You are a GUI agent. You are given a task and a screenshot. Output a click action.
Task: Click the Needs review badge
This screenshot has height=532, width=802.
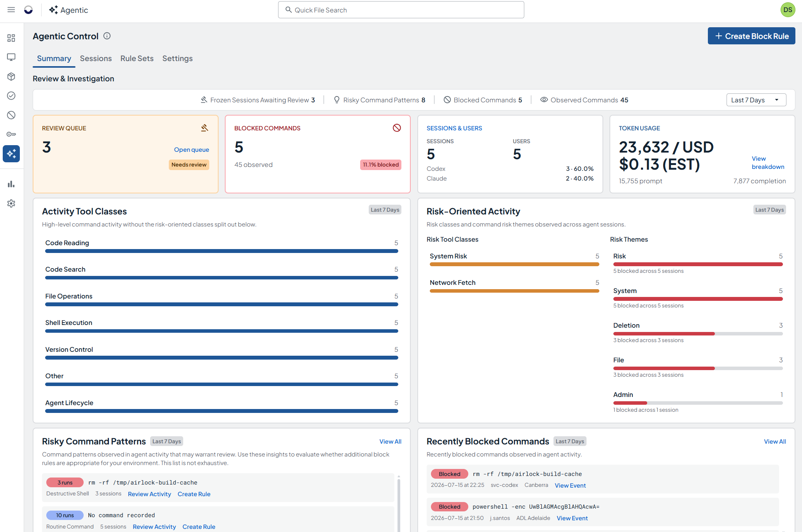click(189, 165)
